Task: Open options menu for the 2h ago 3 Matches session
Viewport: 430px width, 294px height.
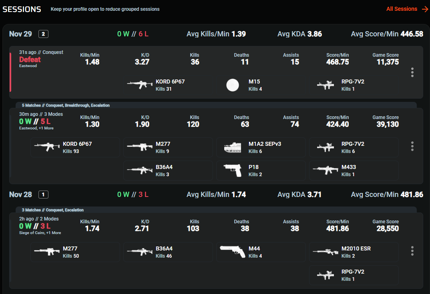Action: click(412, 251)
